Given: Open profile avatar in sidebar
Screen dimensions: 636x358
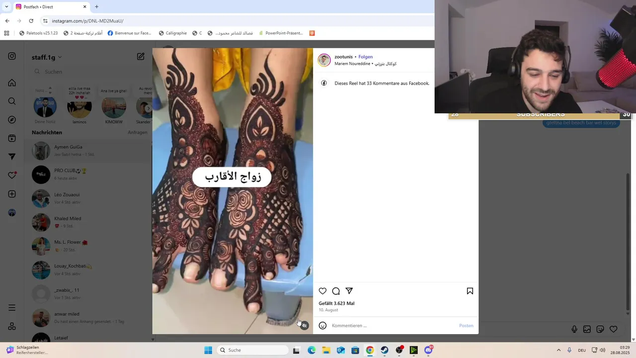Looking at the screenshot, I should pyautogui.click(x=12, y=213).
